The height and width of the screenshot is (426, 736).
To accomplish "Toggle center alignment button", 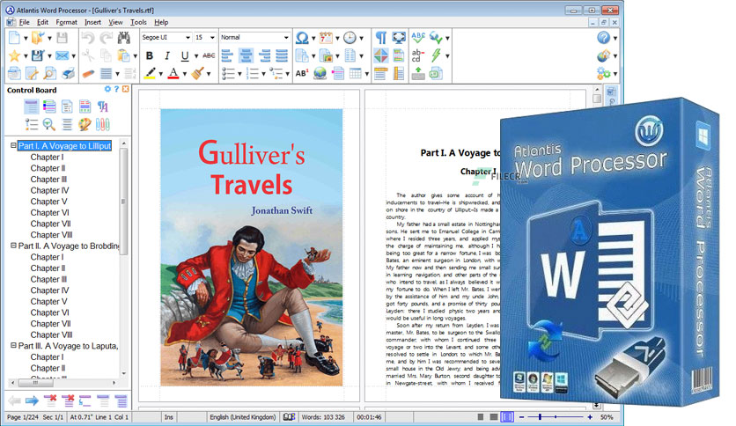I will [x=246, y=55].
